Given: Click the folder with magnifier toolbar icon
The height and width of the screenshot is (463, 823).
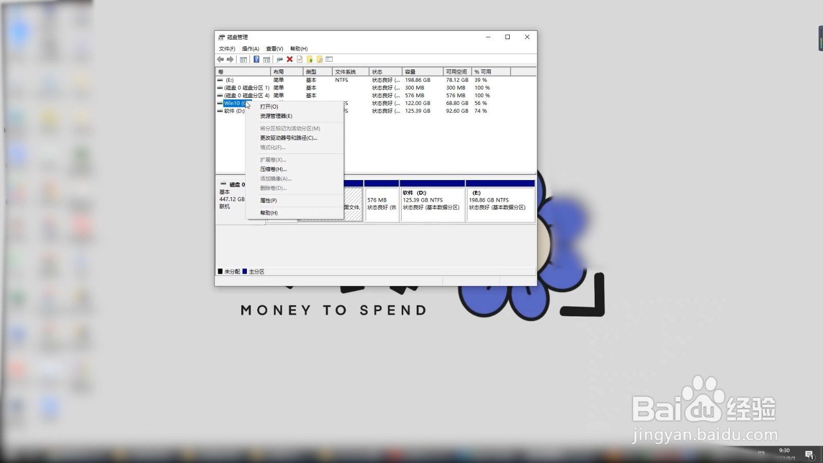Looking at the screenshot, I should coord(319,60).
